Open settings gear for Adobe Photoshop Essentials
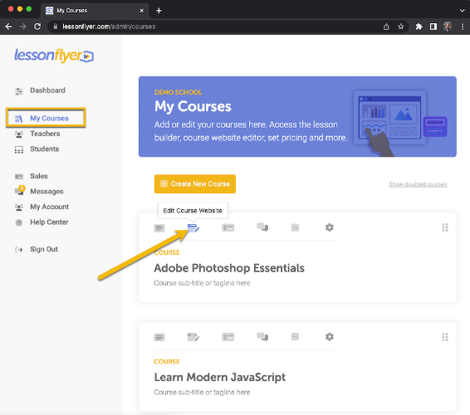The height and width of the screenshot is (415, 470). click(x=330, y=227)
